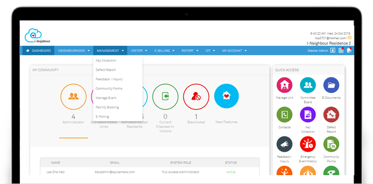
Task: Go to the Dashboard home tab
Action: pyautogui.click(x=38, y=51)
